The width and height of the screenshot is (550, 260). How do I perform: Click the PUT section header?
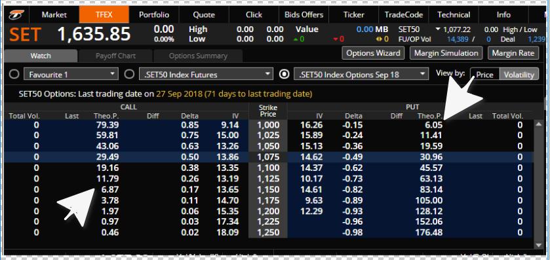412,107
